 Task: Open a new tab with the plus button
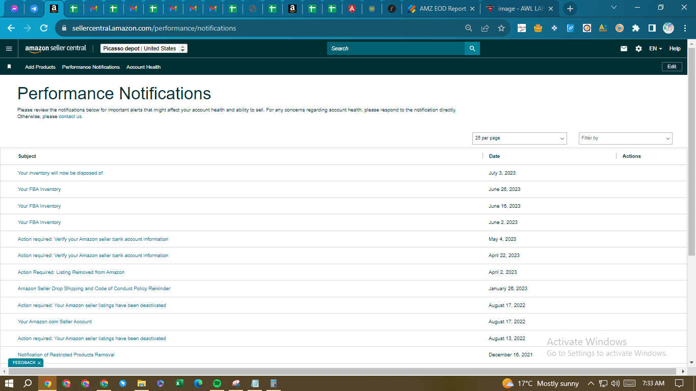point(570,9)
